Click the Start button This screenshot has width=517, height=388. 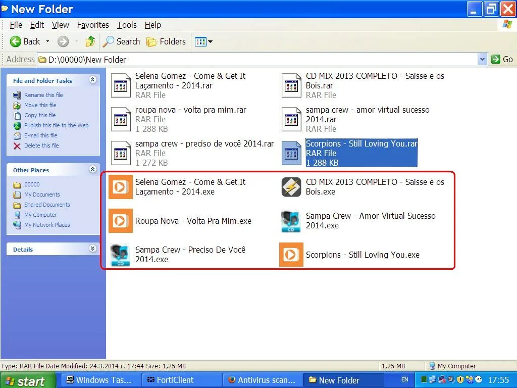point(27,381)
